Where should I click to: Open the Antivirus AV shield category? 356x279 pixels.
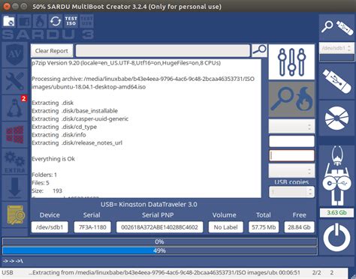click(15, 55)
